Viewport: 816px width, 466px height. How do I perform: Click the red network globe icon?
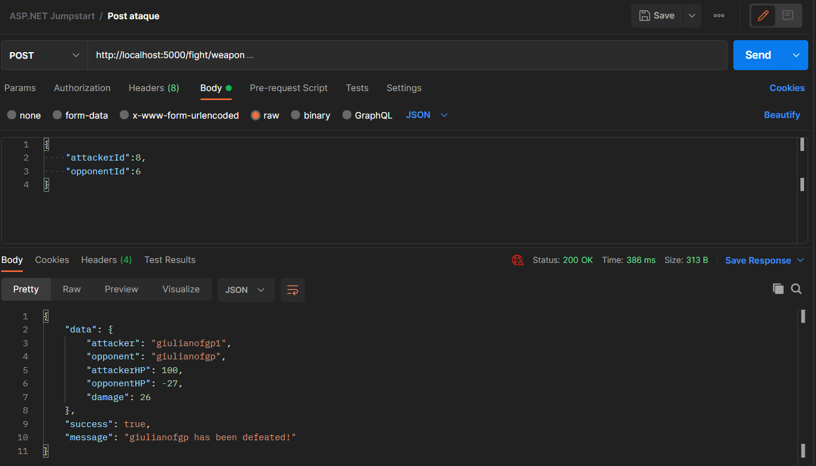point(517,260)
